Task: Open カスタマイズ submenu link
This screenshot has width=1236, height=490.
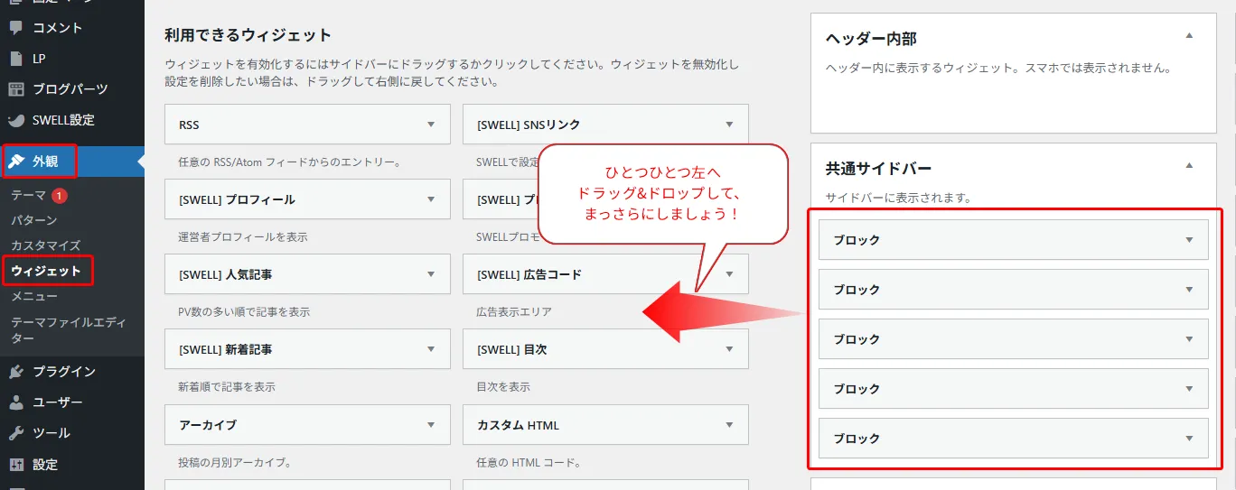Action: pos(46,245)
